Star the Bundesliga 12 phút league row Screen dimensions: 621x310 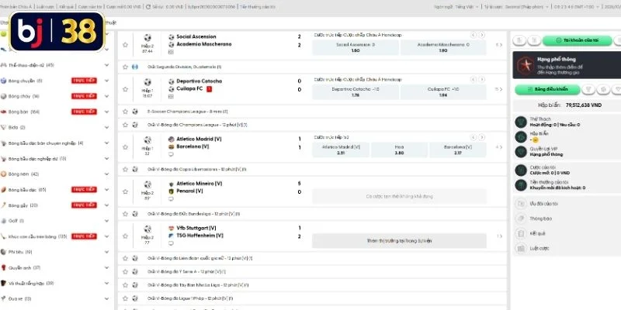(x=125, y=214)
